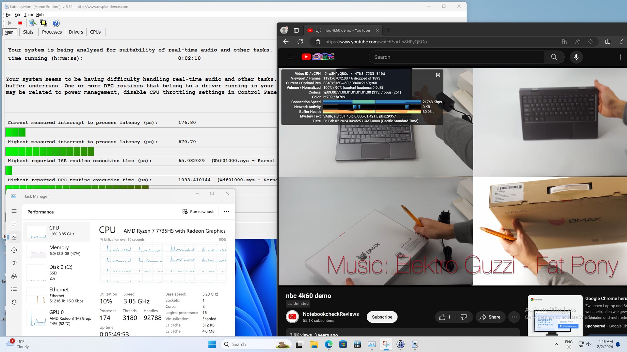Start monitoring with LatencyMon play button
The height and width of the screenshot is (352, 627).
point(10,23)
